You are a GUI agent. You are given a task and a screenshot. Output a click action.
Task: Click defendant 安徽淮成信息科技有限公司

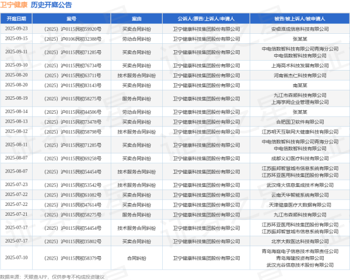pos(299,28)
